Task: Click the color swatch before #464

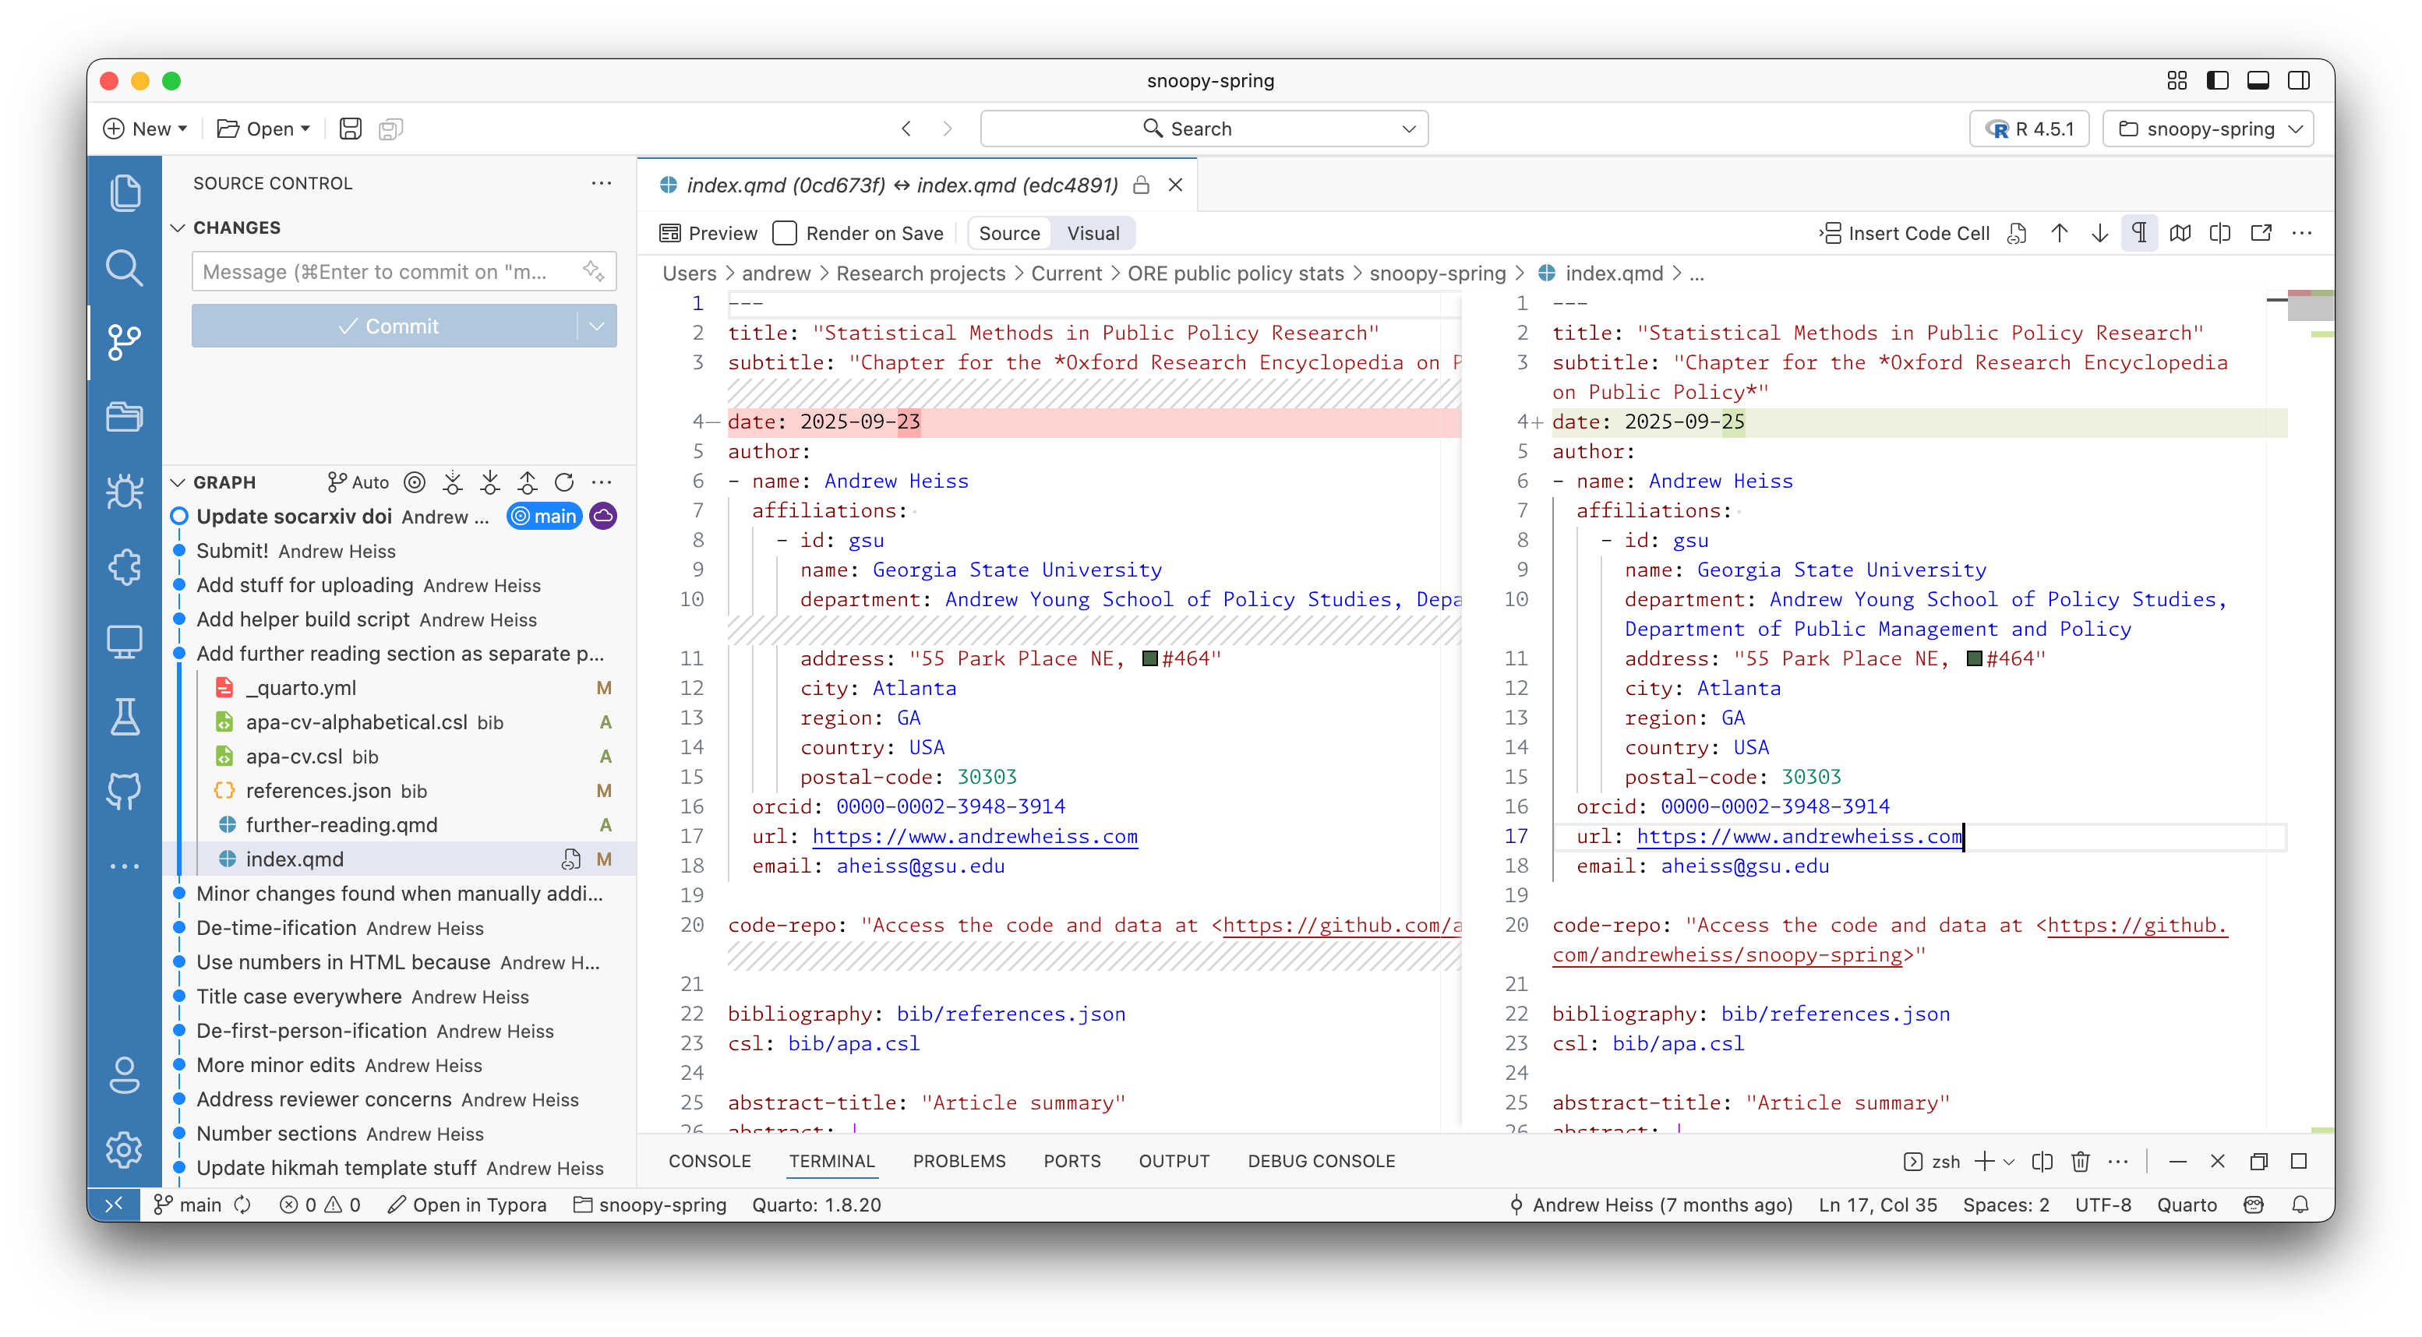Action: coord(1149,659)
